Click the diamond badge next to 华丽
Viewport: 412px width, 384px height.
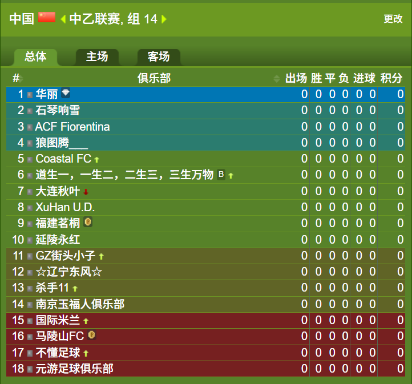(66, 93)
